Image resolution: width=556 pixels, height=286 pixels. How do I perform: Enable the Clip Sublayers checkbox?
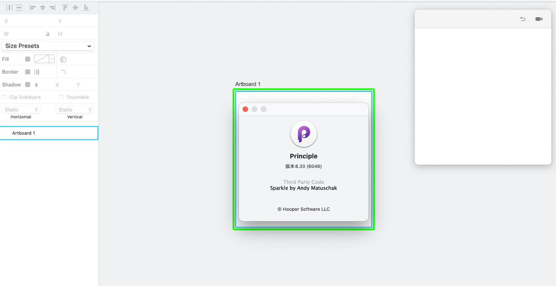4,97
